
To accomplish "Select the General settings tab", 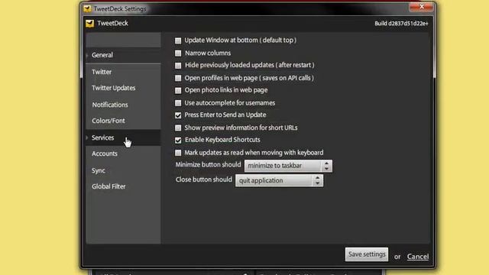I will 123,55.
